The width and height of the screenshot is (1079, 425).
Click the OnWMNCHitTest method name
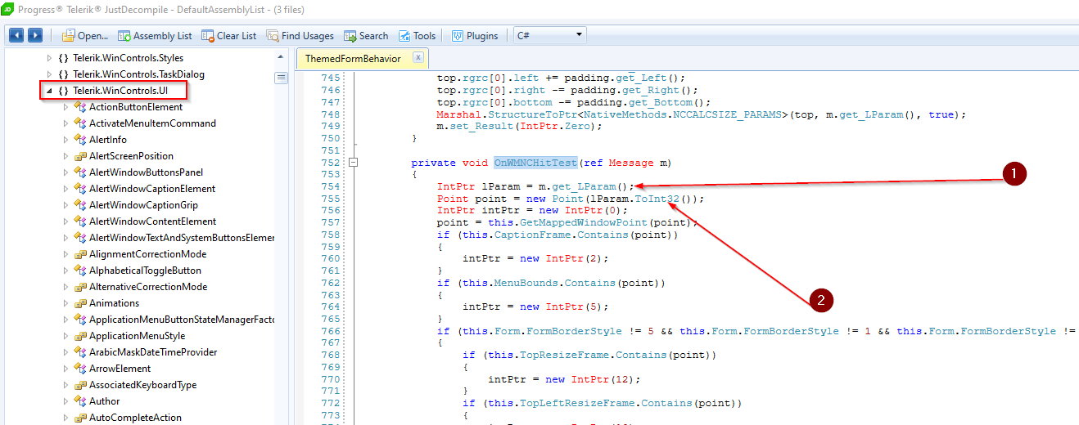(x=535, y=163)
